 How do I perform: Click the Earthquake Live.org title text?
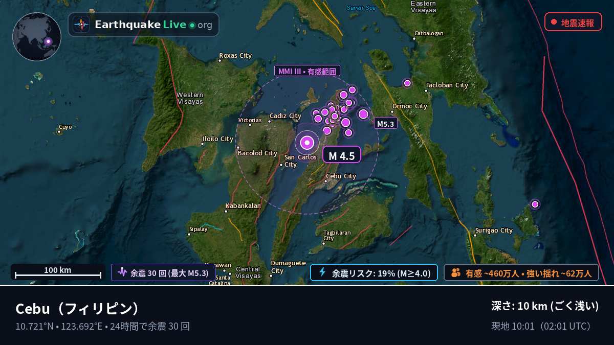(x=153, y=25)
